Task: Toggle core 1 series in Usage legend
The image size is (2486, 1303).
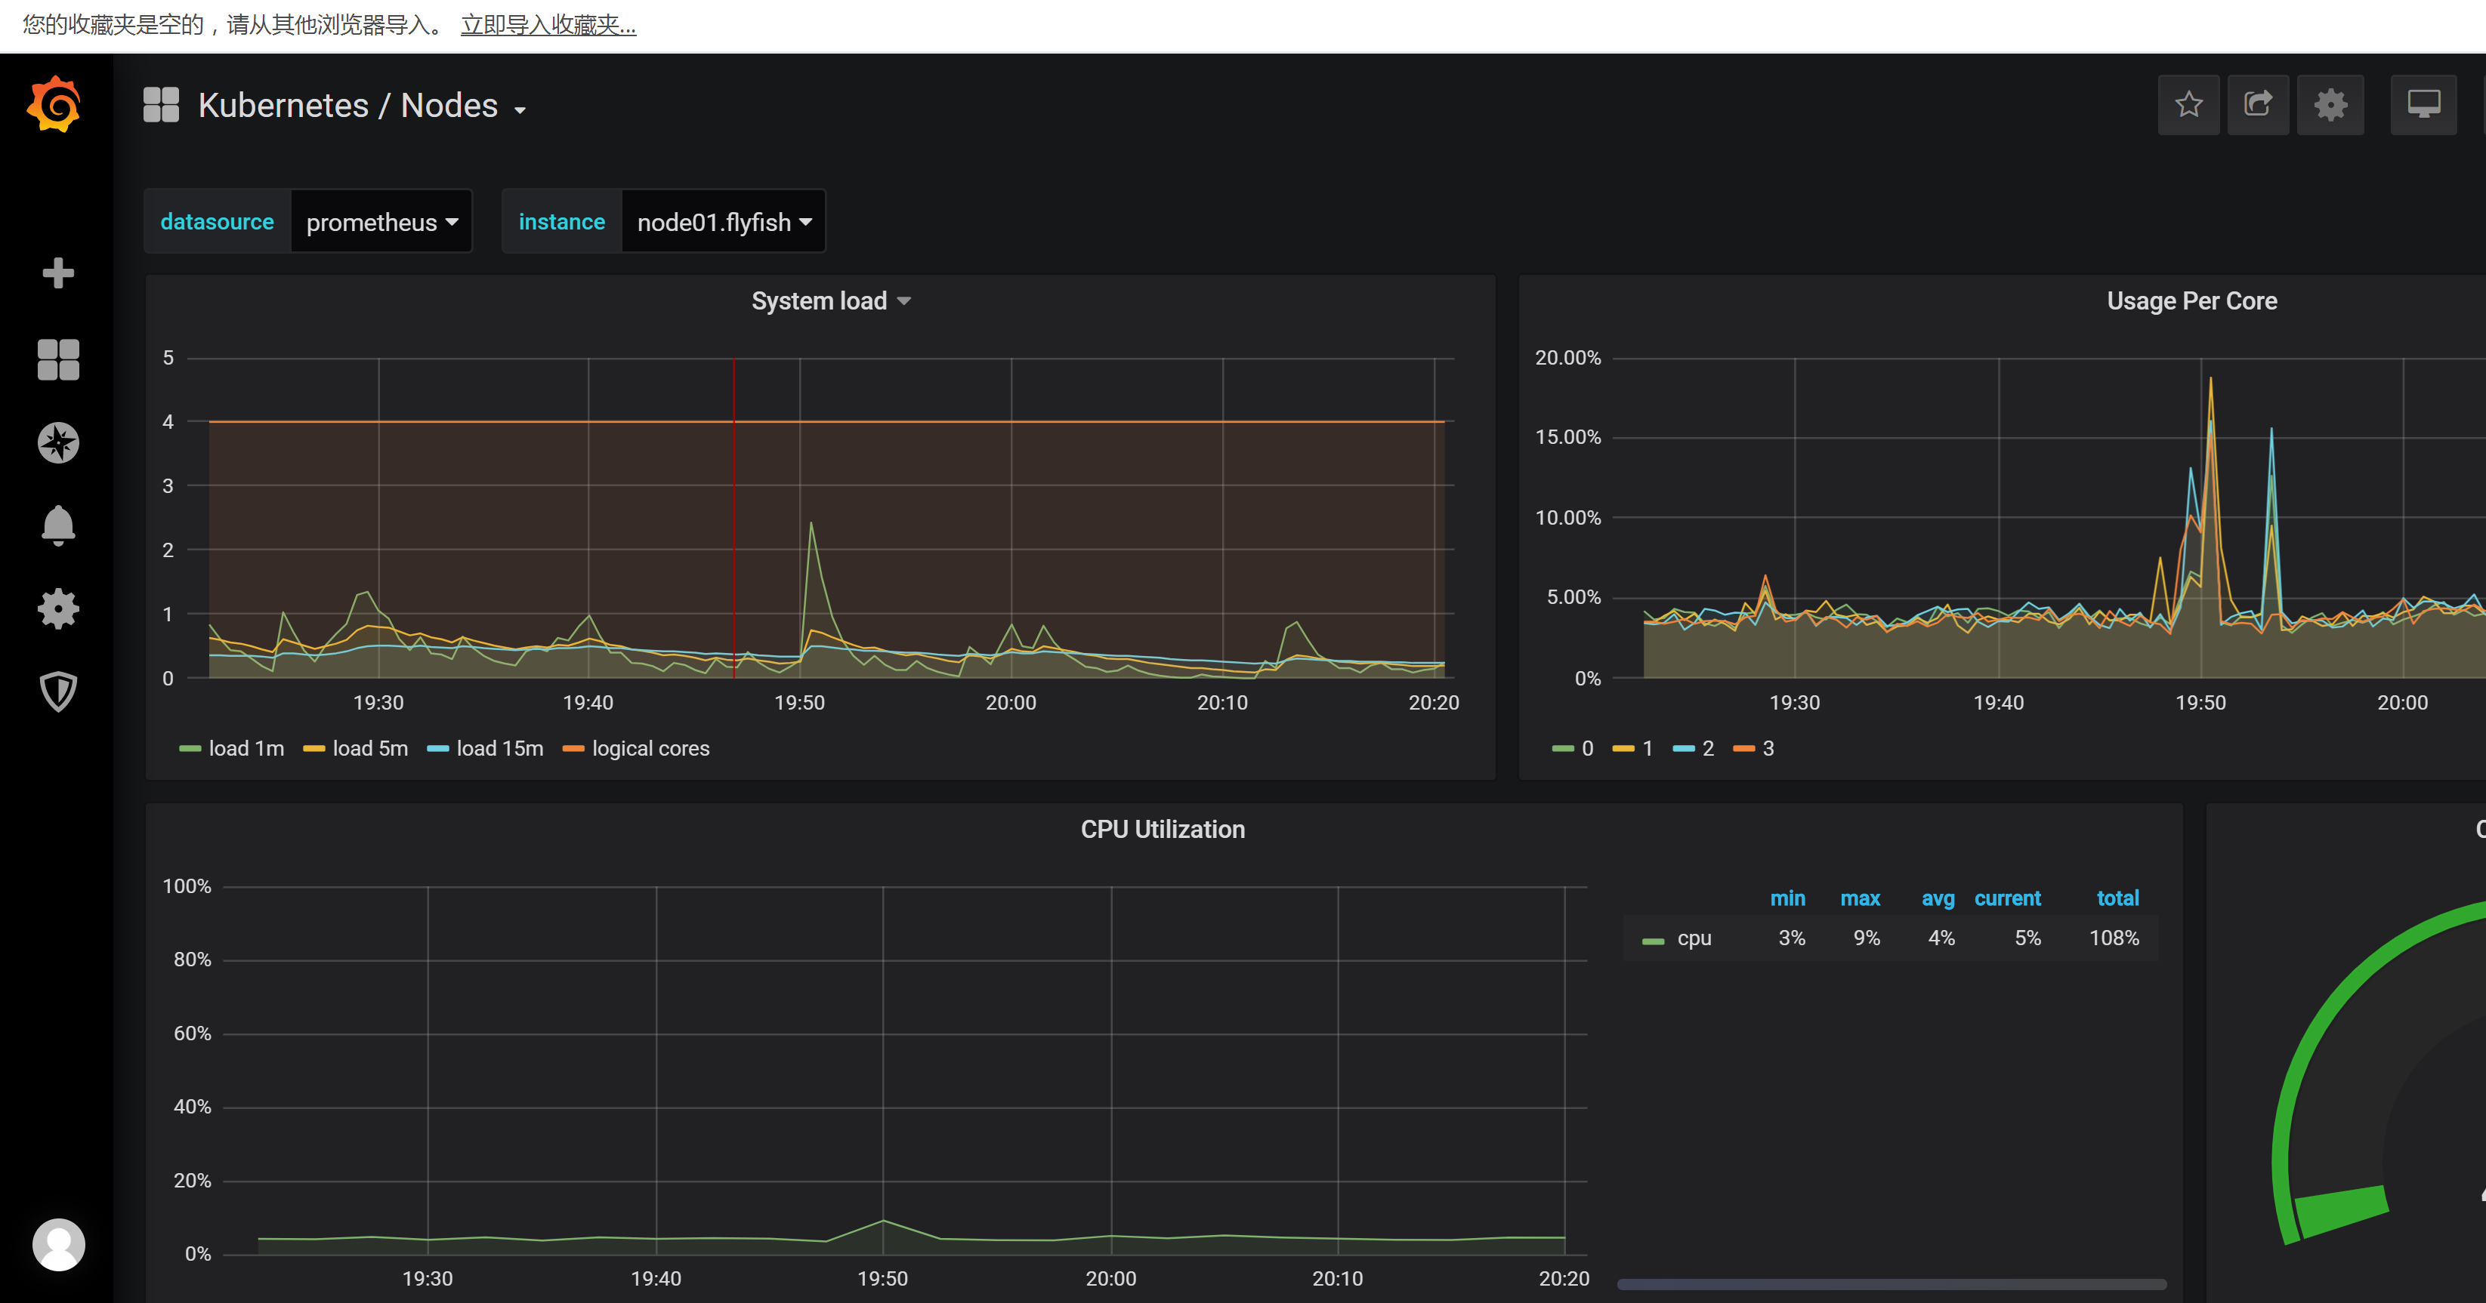Action: click(1648, 748)
